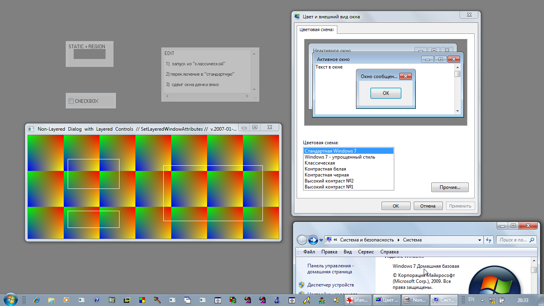Click inside the ghosted EDIT text area
The height and width of the screenshot is (306, 544).
[207, 72]
